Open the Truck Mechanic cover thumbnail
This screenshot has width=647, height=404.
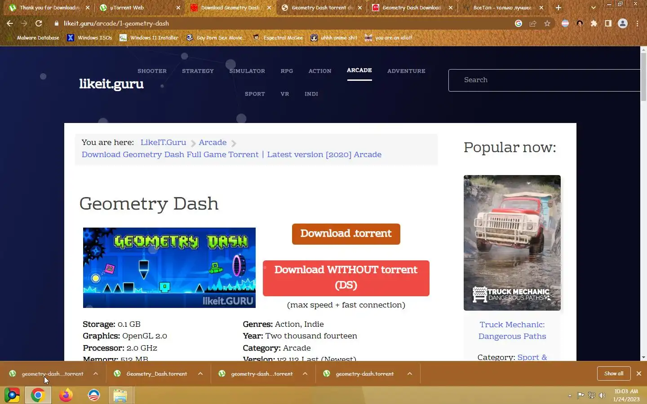pos(512,243)
